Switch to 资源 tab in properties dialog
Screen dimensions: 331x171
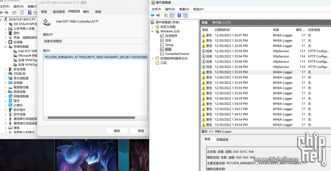(x=98, y=12)
